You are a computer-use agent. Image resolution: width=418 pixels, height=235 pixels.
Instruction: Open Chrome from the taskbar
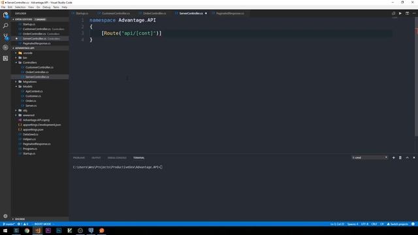coord(27,230)
